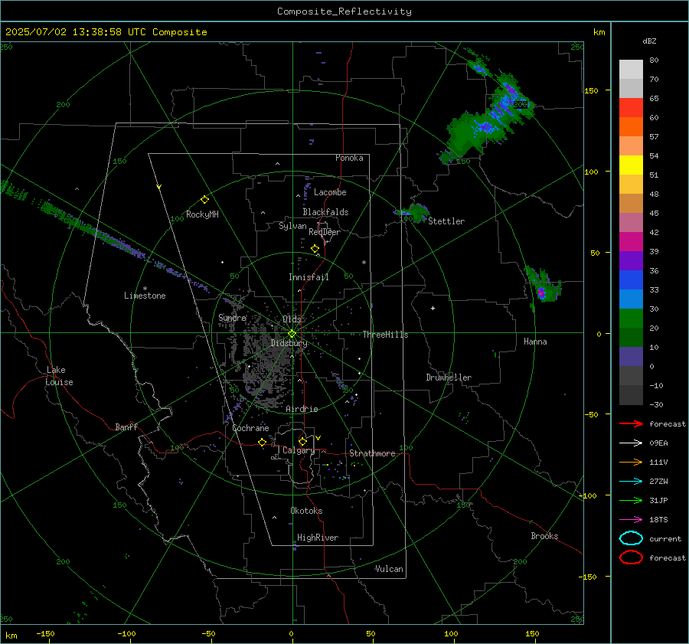
Task: Click the yellow diamond marker near Cochrane
Action: click(263, 442)
